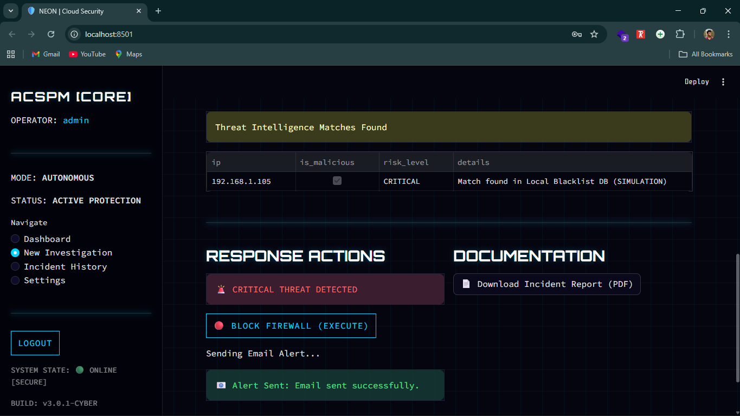Image resolution: width=740 pixels, height=416 pixels.
Task: Click the browser extensions puzzle icon
Action: tap(680, 34)
